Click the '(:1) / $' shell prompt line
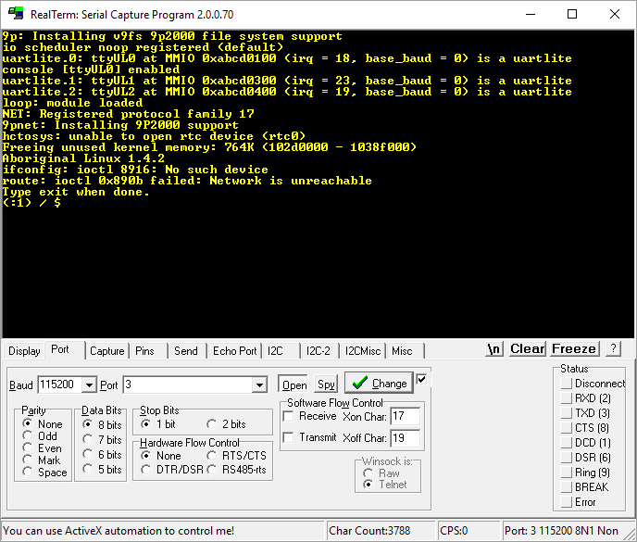Image resolution: width=637 pixels, height=542 pixels. click(x=31, y=203)
